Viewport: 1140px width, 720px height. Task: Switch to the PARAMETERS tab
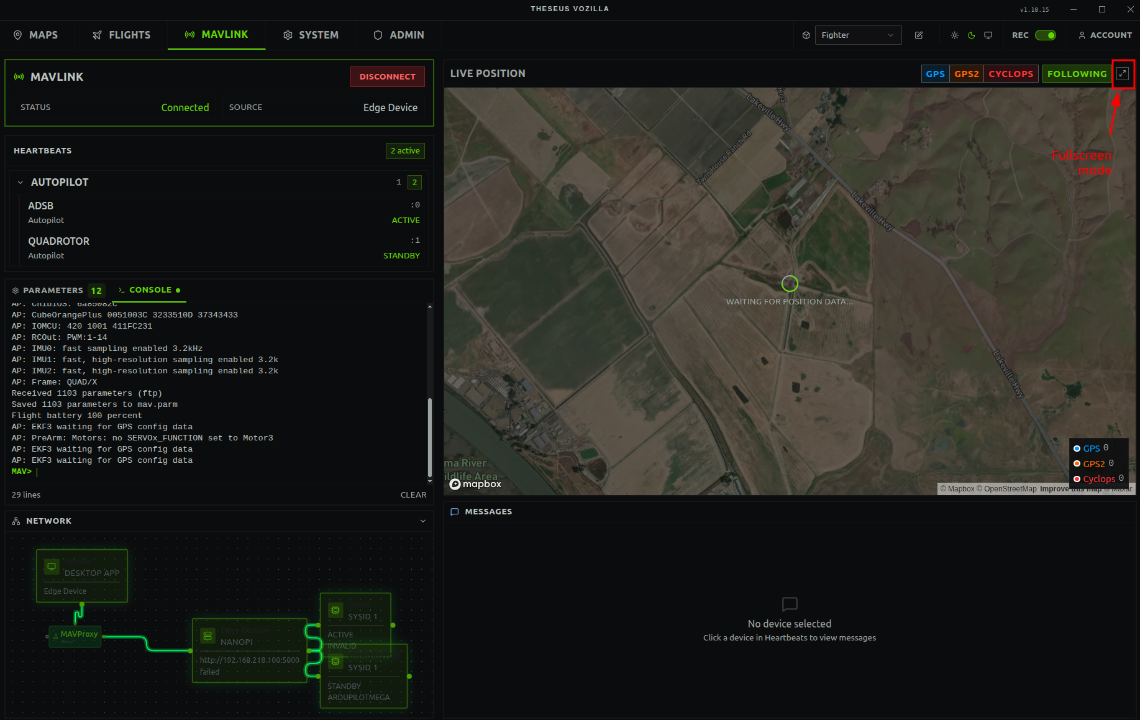[53, 291]
